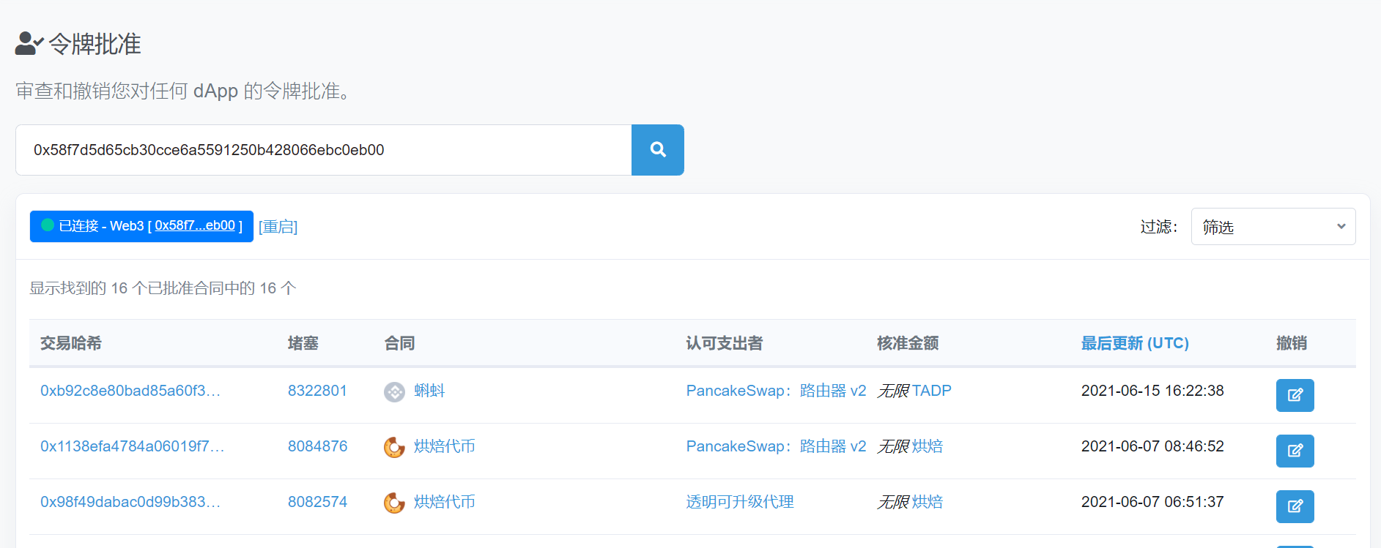1381x548 pixels.
Task: Click the 已连接 Web3 connection button
Action: (x=141, y=226)
